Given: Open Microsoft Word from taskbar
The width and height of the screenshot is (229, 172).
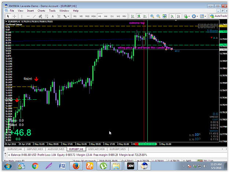Looking at the screenshot, I should 62,166.
